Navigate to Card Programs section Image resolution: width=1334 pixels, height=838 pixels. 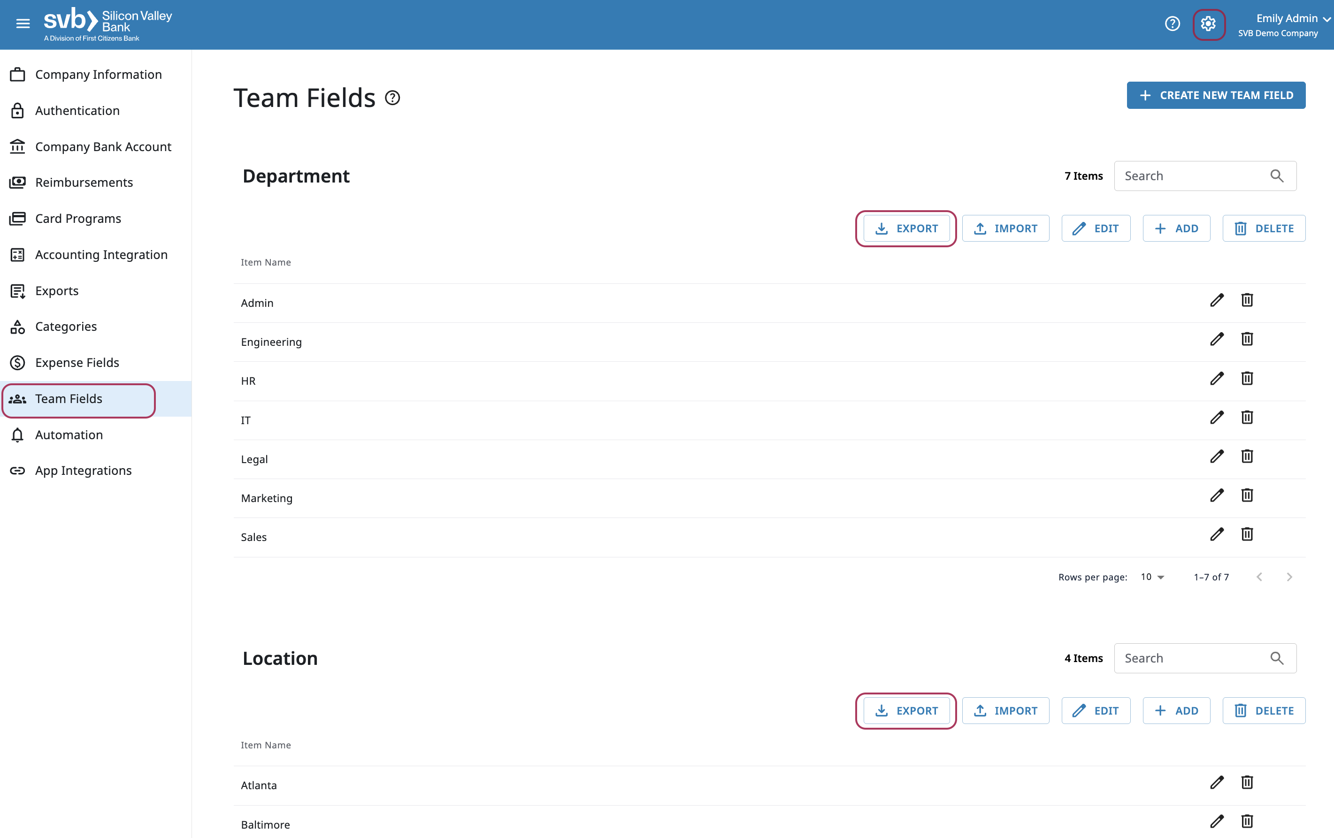(78, 219)
